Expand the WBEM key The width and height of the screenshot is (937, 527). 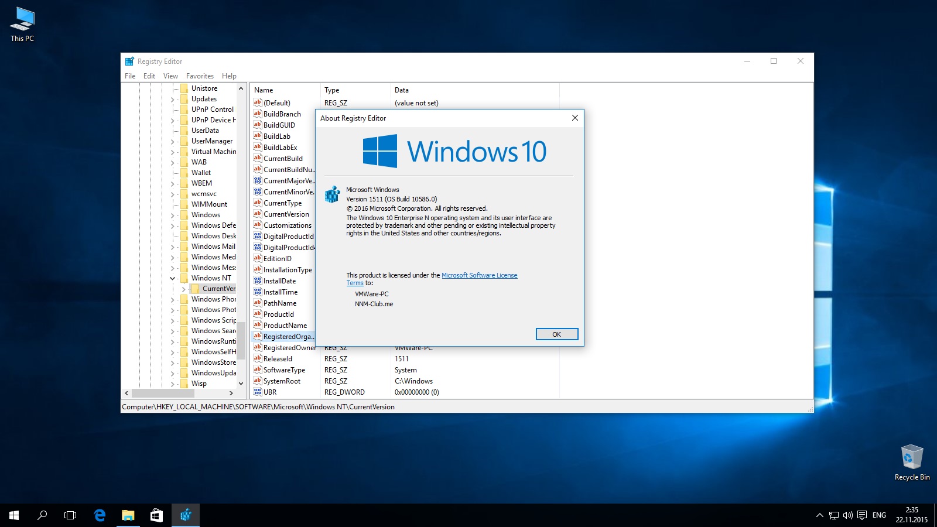pos(173,184)
